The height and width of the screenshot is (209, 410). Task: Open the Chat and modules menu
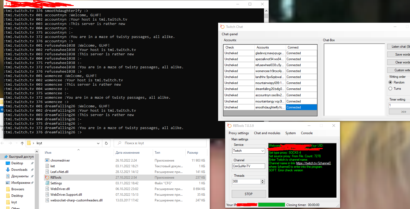tap(267, 133)
